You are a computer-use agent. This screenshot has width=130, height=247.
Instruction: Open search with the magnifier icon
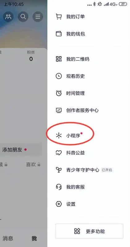point(23,17)
